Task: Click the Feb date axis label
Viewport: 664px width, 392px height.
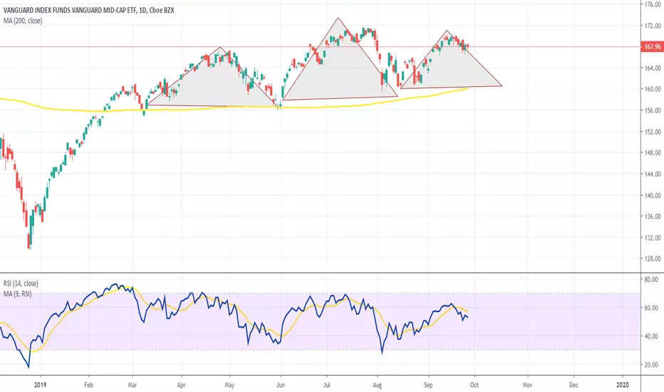Action: point(88,385)
